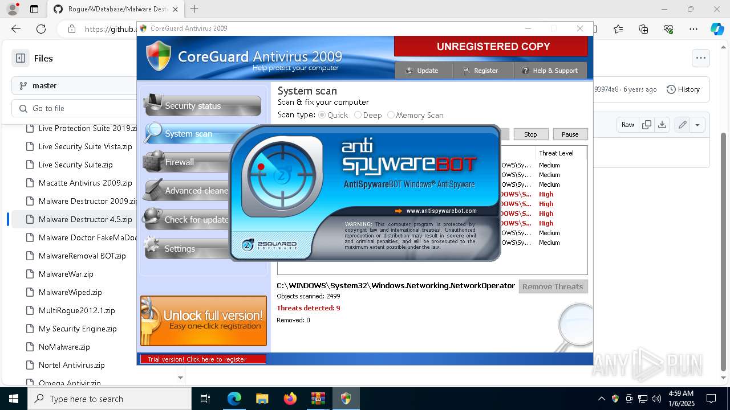Click the edit pencil icon on GitHub
730x410 pixels.
pyautogui.click(x=682, y=125)
